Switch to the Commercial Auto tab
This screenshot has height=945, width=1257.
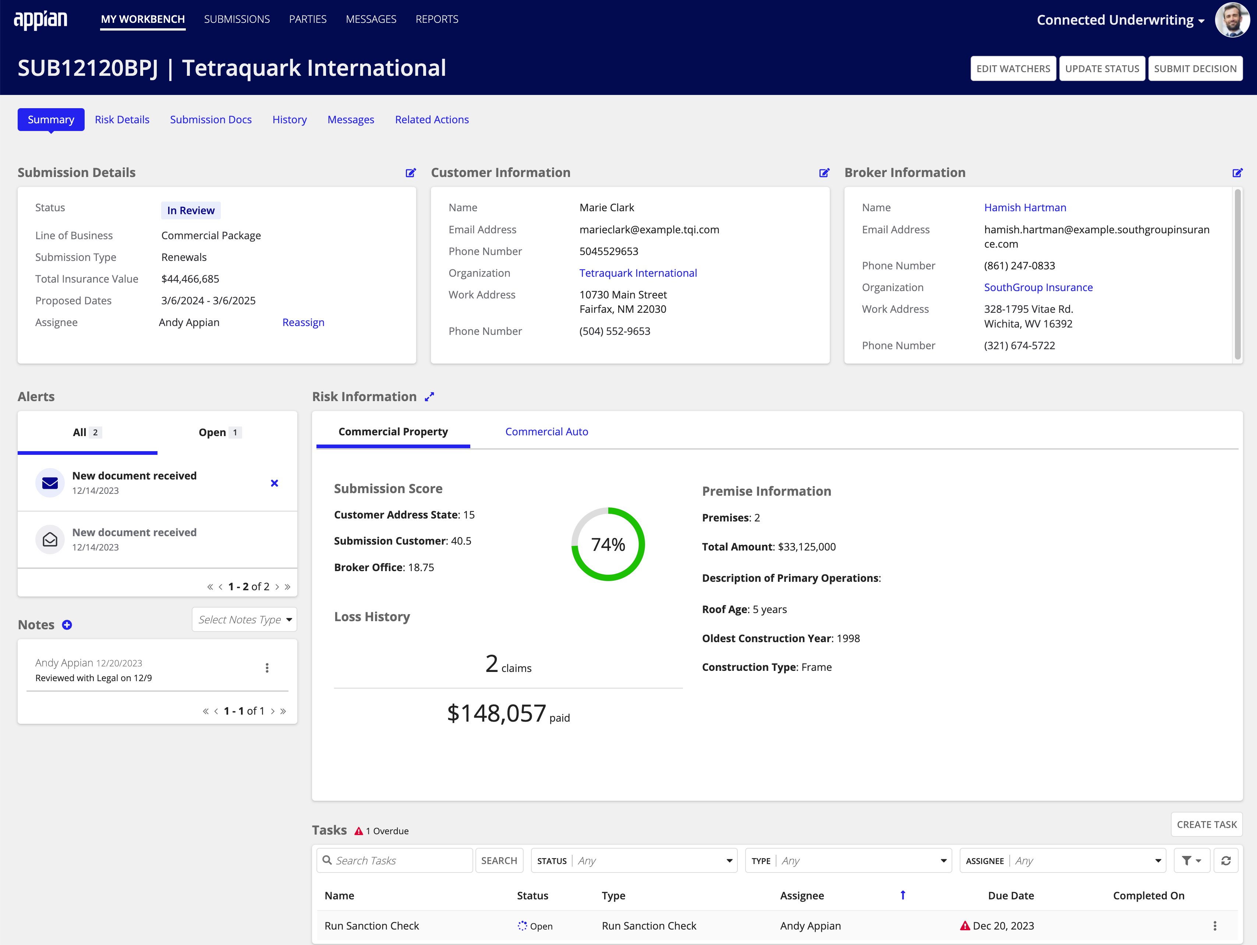tap(548, 431)
